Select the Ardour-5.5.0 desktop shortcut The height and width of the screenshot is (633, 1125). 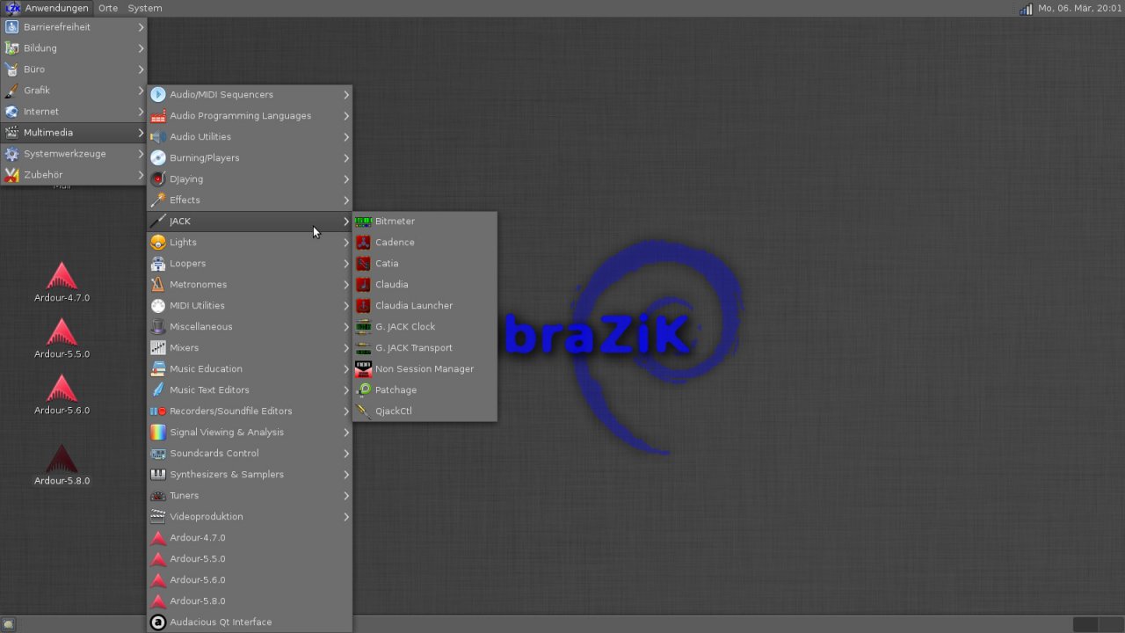coord(62,338)
